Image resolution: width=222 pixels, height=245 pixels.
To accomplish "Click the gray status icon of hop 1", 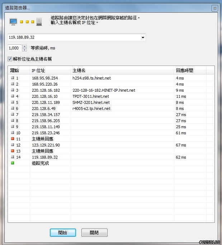I will coord(13,78).
